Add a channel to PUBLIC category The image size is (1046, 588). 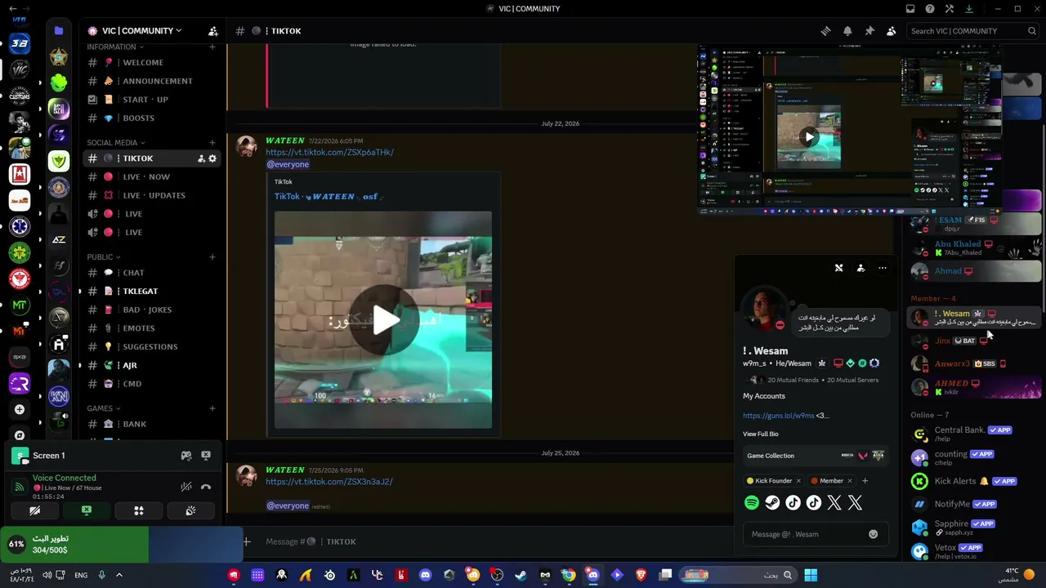pyautogui.click(x=212, y=257)
